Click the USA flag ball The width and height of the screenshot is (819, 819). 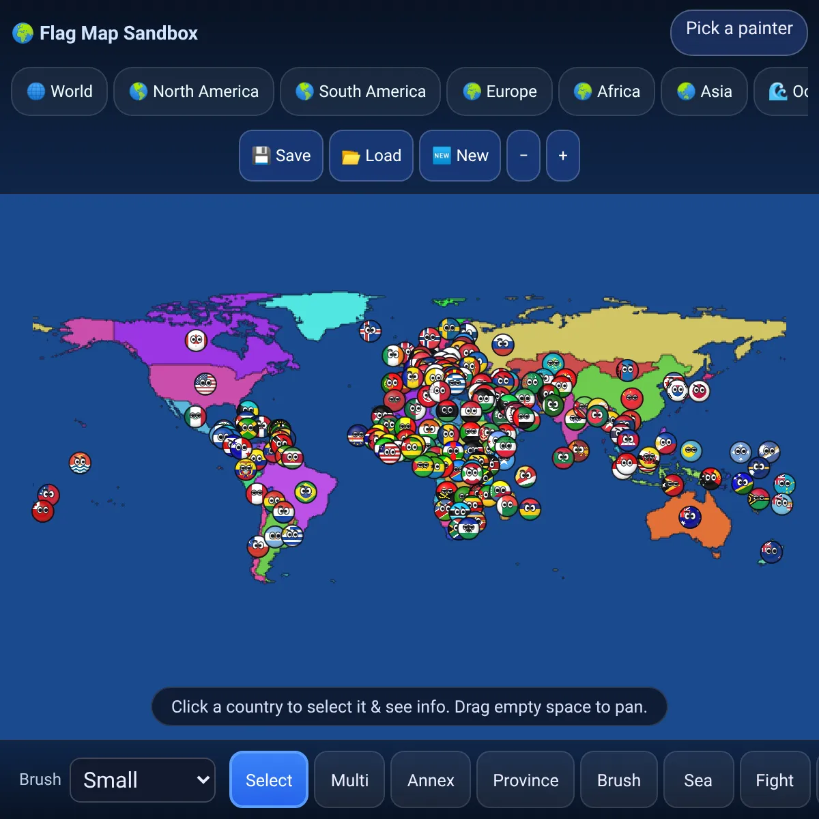pos(205,384)
